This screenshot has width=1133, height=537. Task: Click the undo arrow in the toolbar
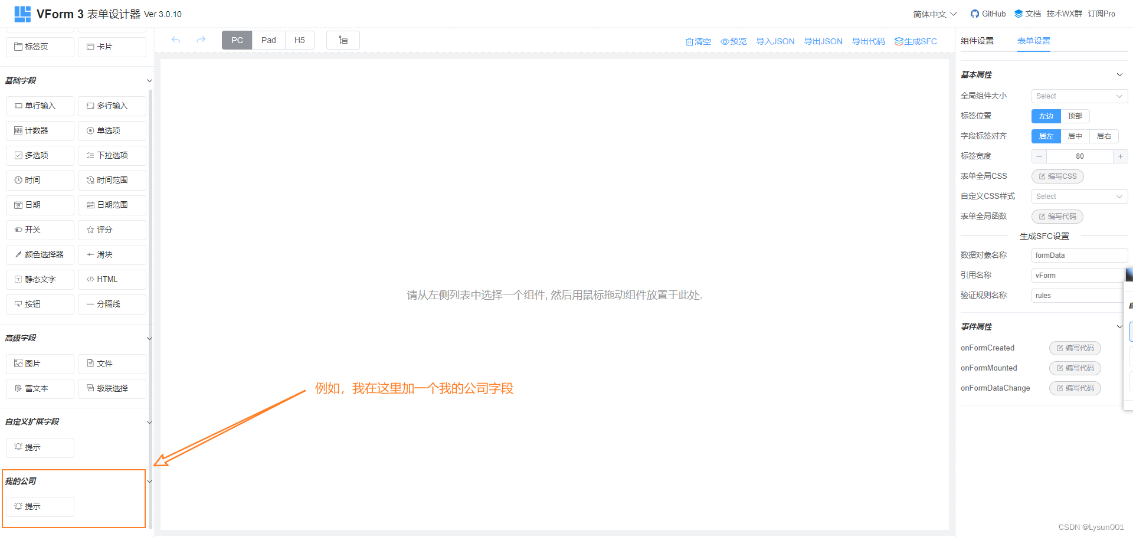[x=176, y=40]
